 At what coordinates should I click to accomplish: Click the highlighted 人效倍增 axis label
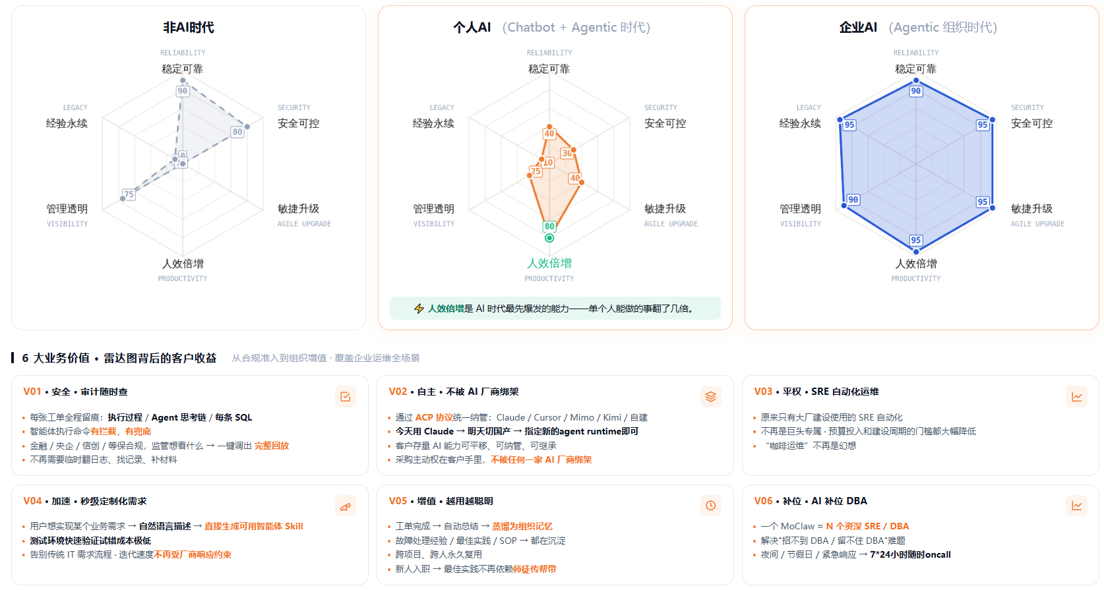tap(549, 263)
